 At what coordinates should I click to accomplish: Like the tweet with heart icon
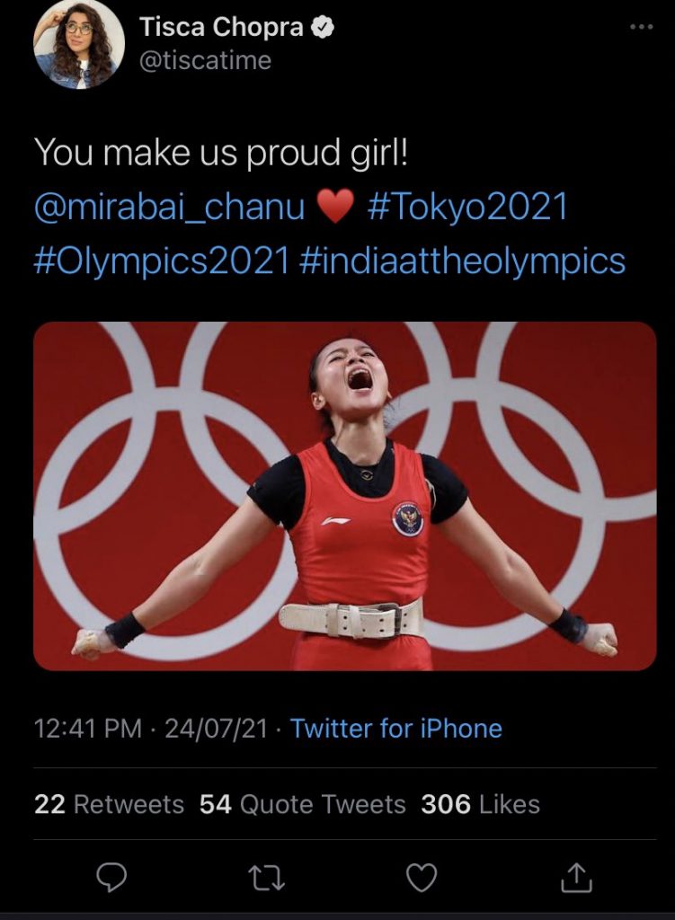(421, 877)
